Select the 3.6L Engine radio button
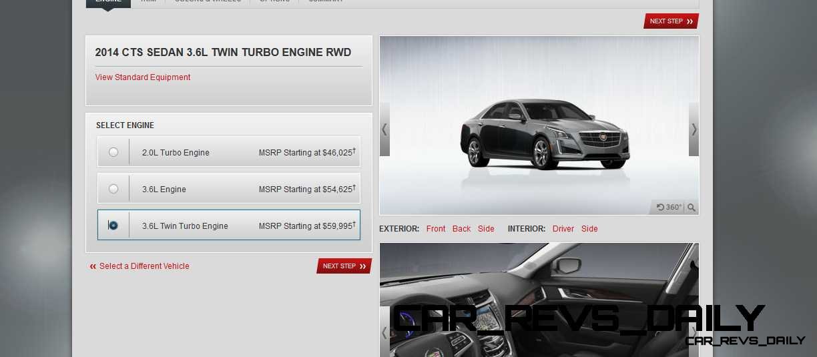The width and height of the screenshot is (817, 357). [113, 189]
